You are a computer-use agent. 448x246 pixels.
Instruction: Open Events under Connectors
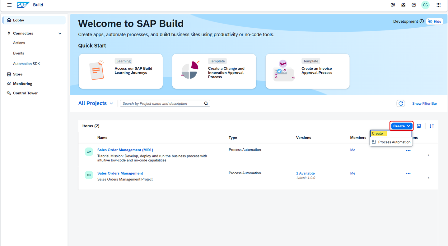coord(18,53)
